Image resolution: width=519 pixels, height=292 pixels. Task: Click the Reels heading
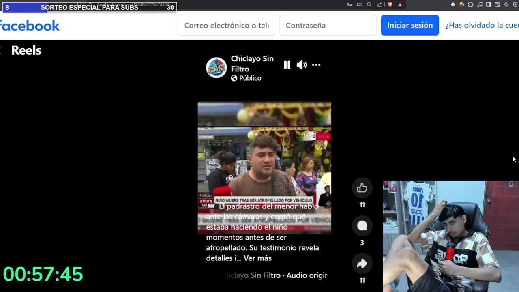26,50
